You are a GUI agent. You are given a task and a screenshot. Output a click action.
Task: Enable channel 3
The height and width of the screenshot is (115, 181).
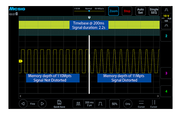point(166,73)
